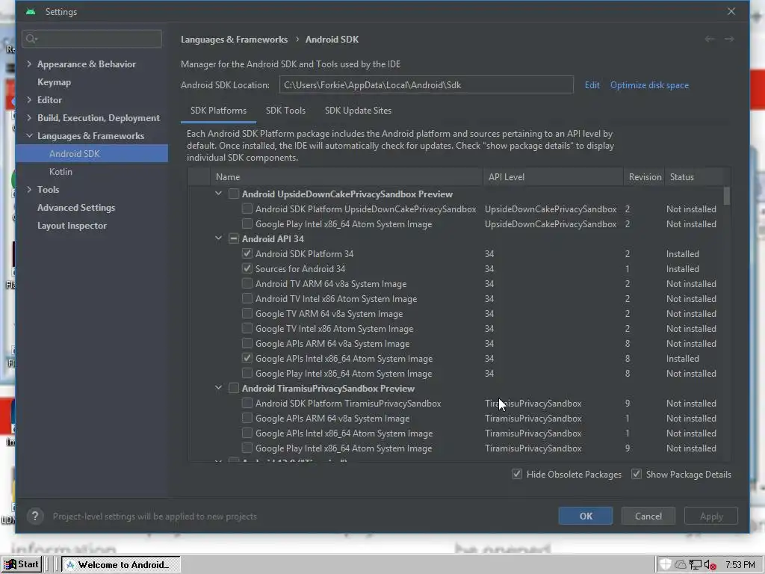Click Languages & Frameworks breadcrumb
Viewport: 765px width, 574px height.
pos(234,40)
